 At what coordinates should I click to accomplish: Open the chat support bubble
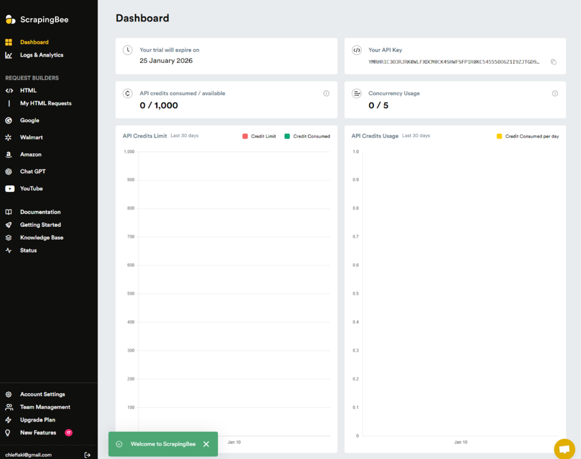pos(564,449)
